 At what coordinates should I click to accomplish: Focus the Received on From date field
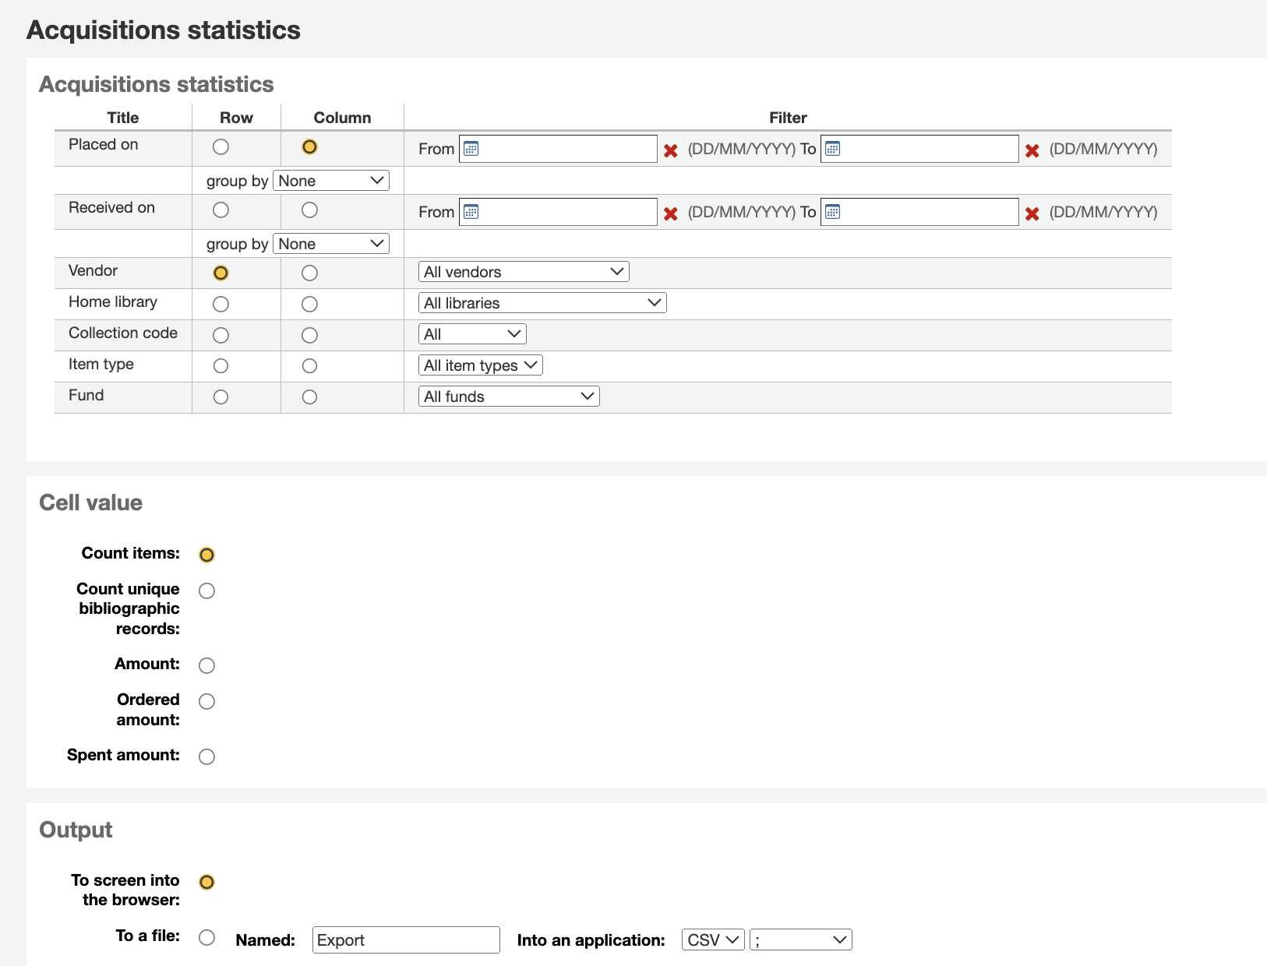pos(558,212)
